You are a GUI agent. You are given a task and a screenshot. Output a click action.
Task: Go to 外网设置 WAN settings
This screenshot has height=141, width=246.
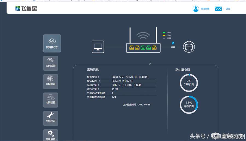tap(51, 82)
